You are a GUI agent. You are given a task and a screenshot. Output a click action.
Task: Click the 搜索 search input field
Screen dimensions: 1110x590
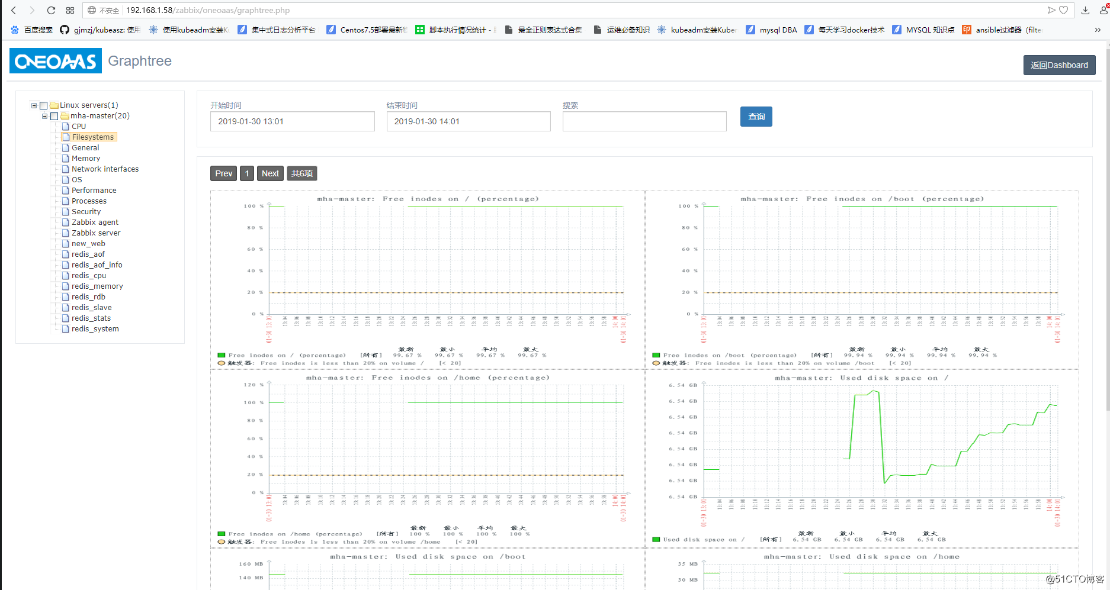coord(644,121)
